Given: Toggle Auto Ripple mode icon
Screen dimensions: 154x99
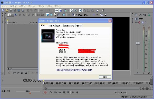Looking at the screenshot, I should [65, 10].
